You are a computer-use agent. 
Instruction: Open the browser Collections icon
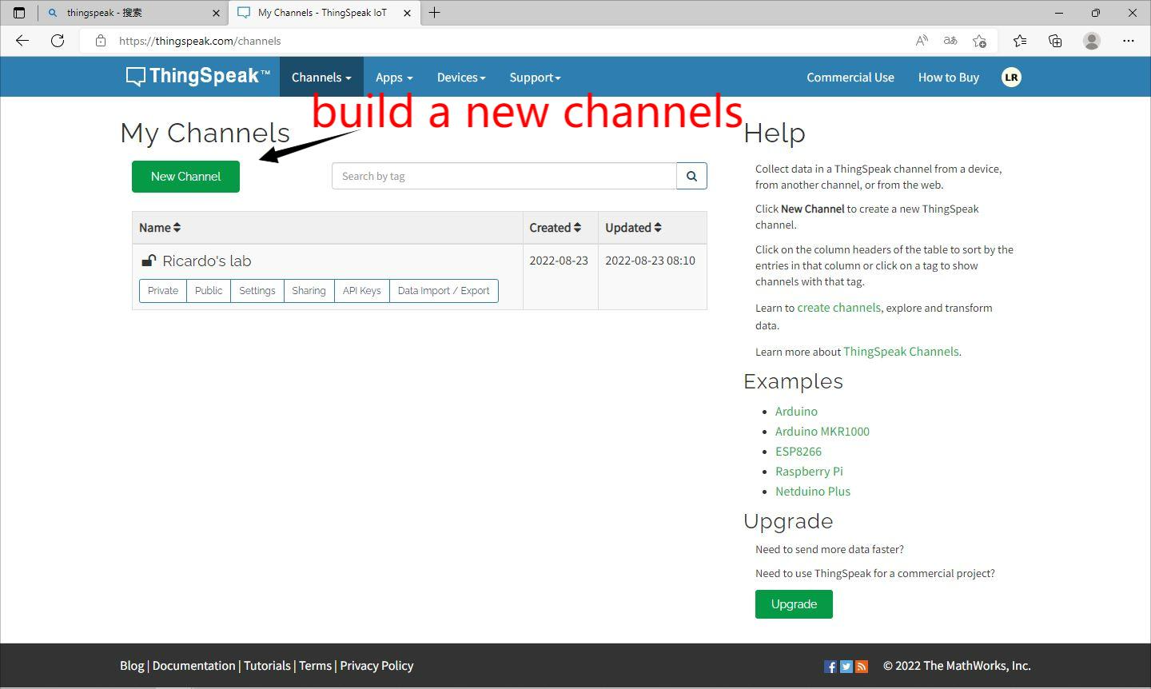[x=1055, y=41]
